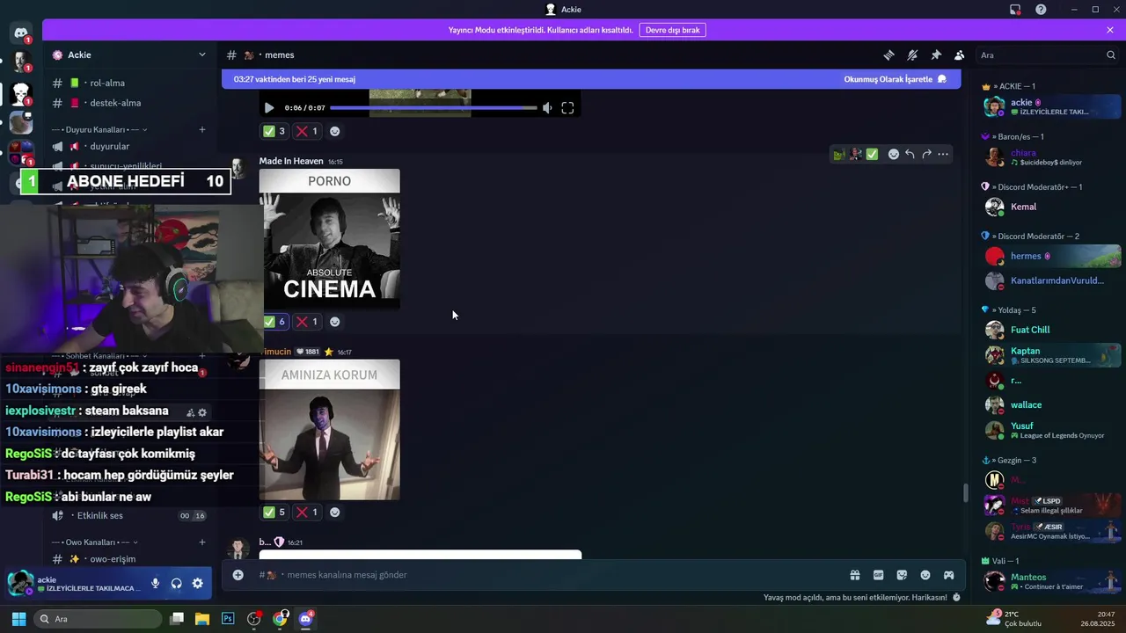Open more options for the message
The image size is (1126, 633).
coord(943,154)
